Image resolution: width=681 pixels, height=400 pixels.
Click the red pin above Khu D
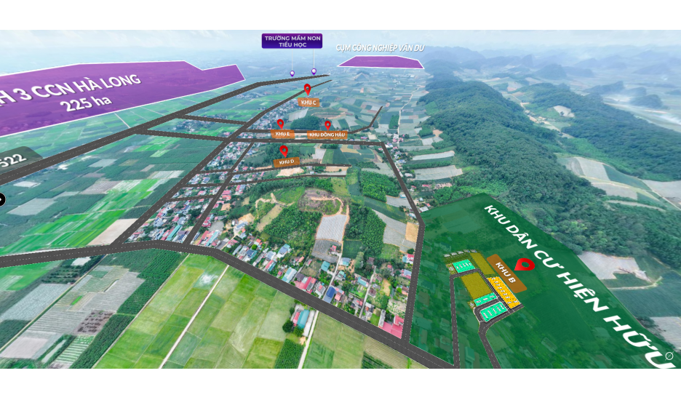(284, 151)
